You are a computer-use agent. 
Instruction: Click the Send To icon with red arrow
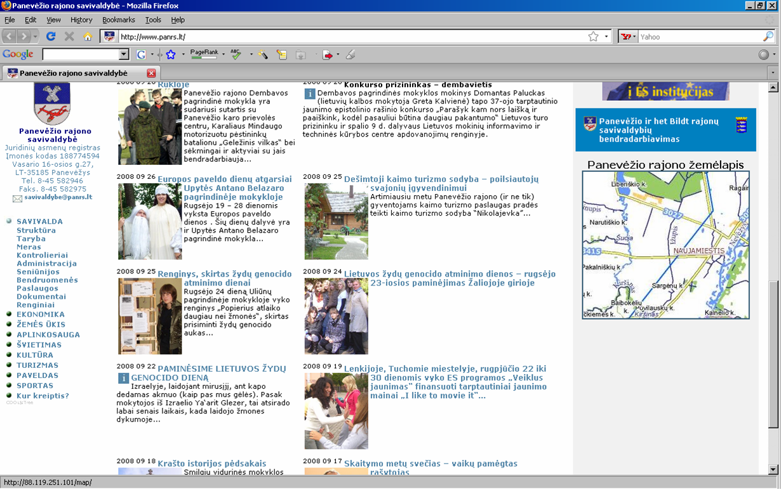tap(328, 55)
